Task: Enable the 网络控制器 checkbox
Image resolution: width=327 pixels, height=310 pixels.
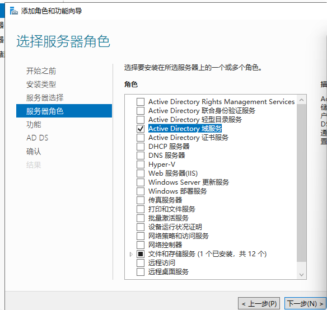Action: [141, 245]
